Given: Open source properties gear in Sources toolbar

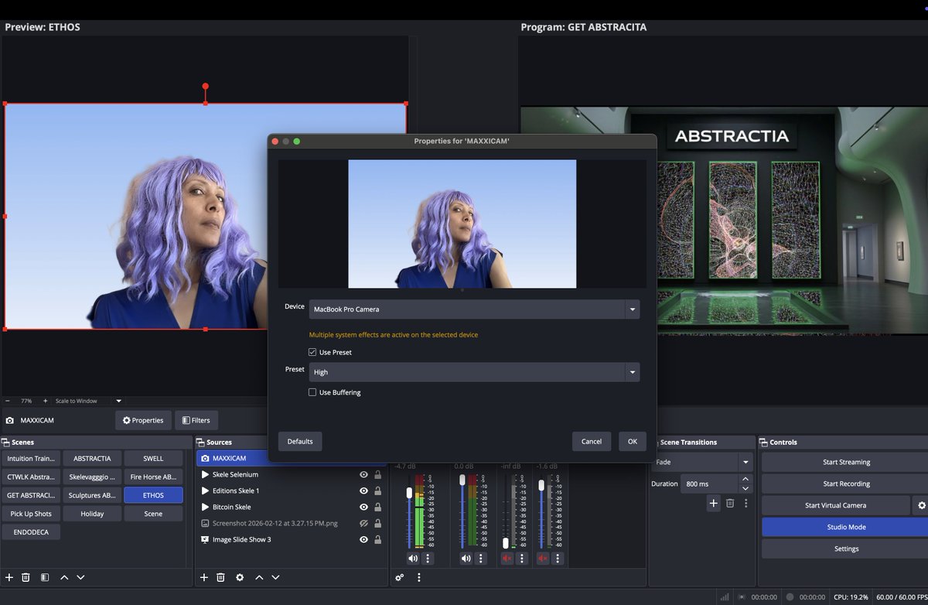Looking at the screenshot, I should 240,577.
